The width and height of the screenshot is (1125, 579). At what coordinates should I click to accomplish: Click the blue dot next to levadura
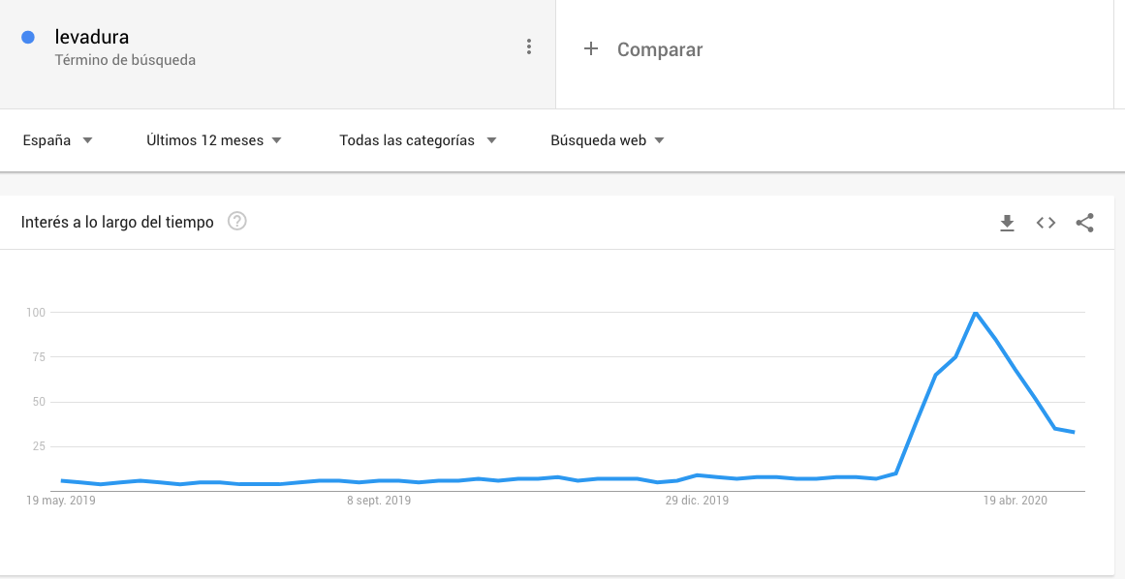[28, 38]
